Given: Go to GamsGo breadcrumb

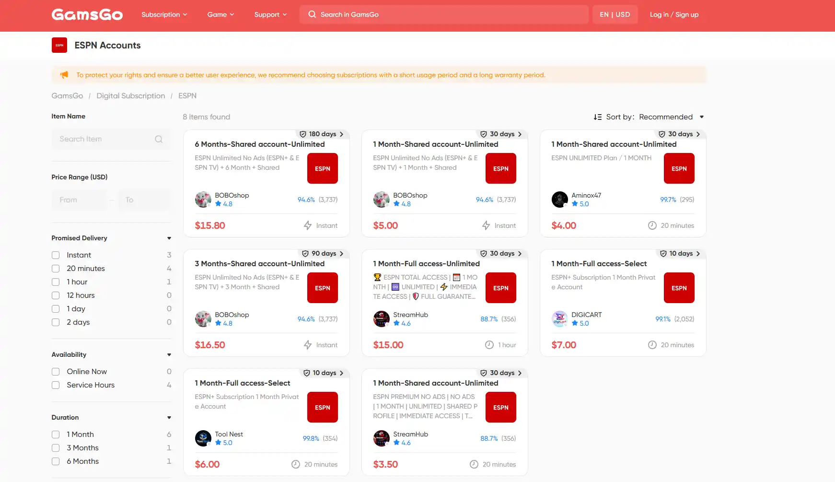Looking at the screenshot, I should [67, 96].
